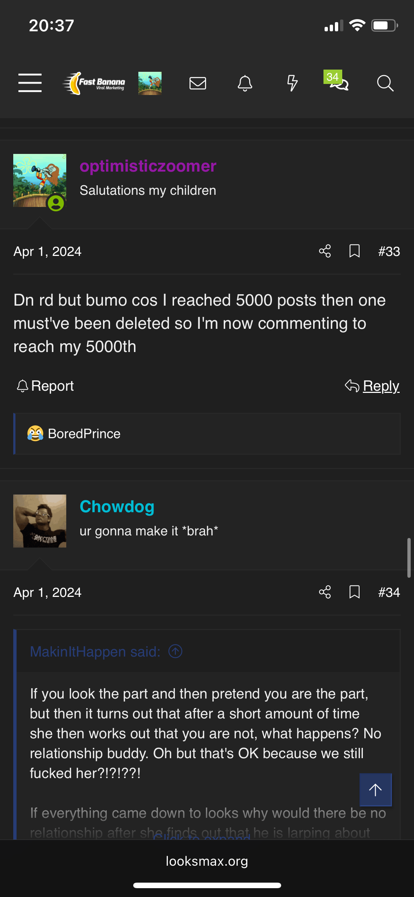Bookmark post #33

point(354,251)
